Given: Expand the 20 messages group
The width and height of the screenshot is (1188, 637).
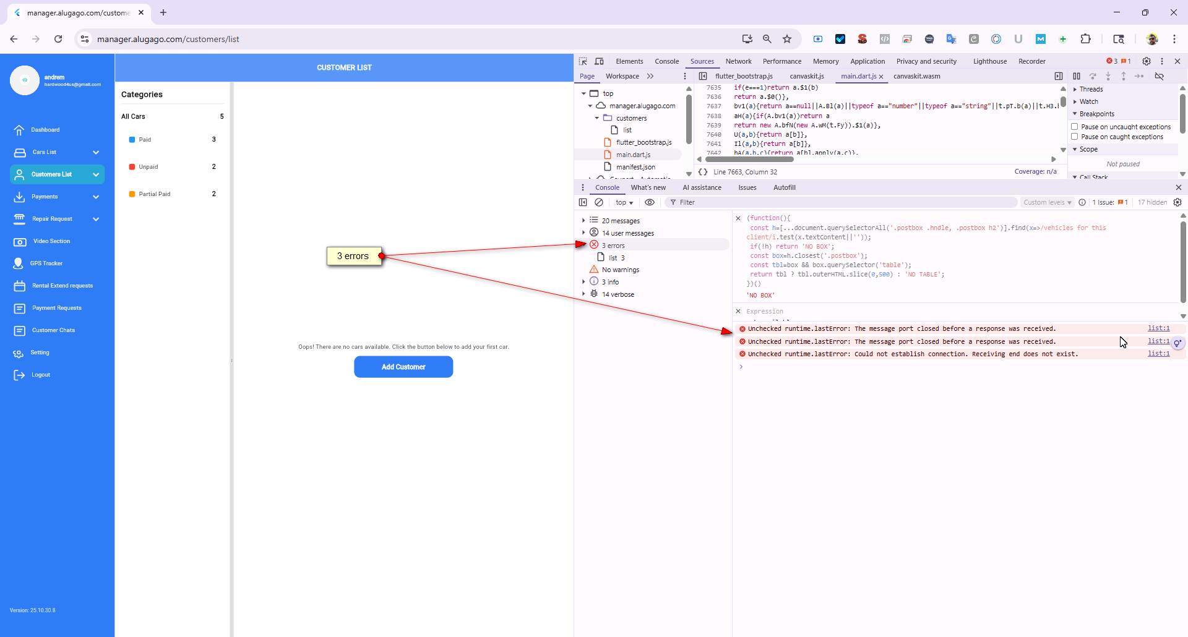Looking at the screenshot, I should 583,221.
